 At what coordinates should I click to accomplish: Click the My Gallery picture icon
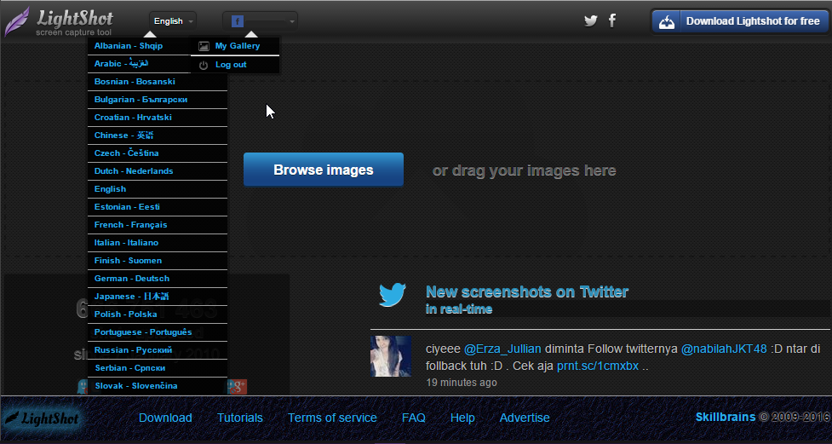204,46
